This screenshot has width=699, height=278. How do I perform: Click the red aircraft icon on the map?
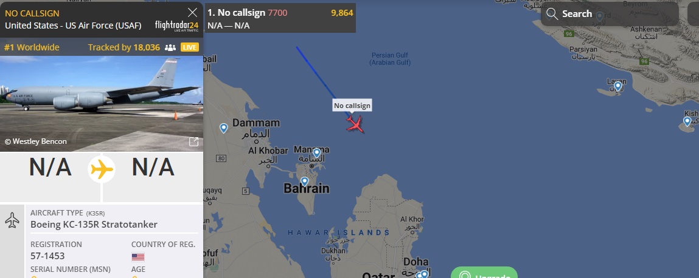tap(355, 124)
